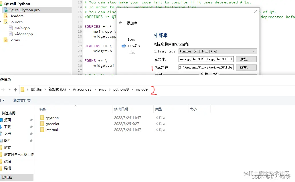Image resolution: width=295 pixels, height=182 pixels.
Task: Open main.cpp source file
Action: 22,28
